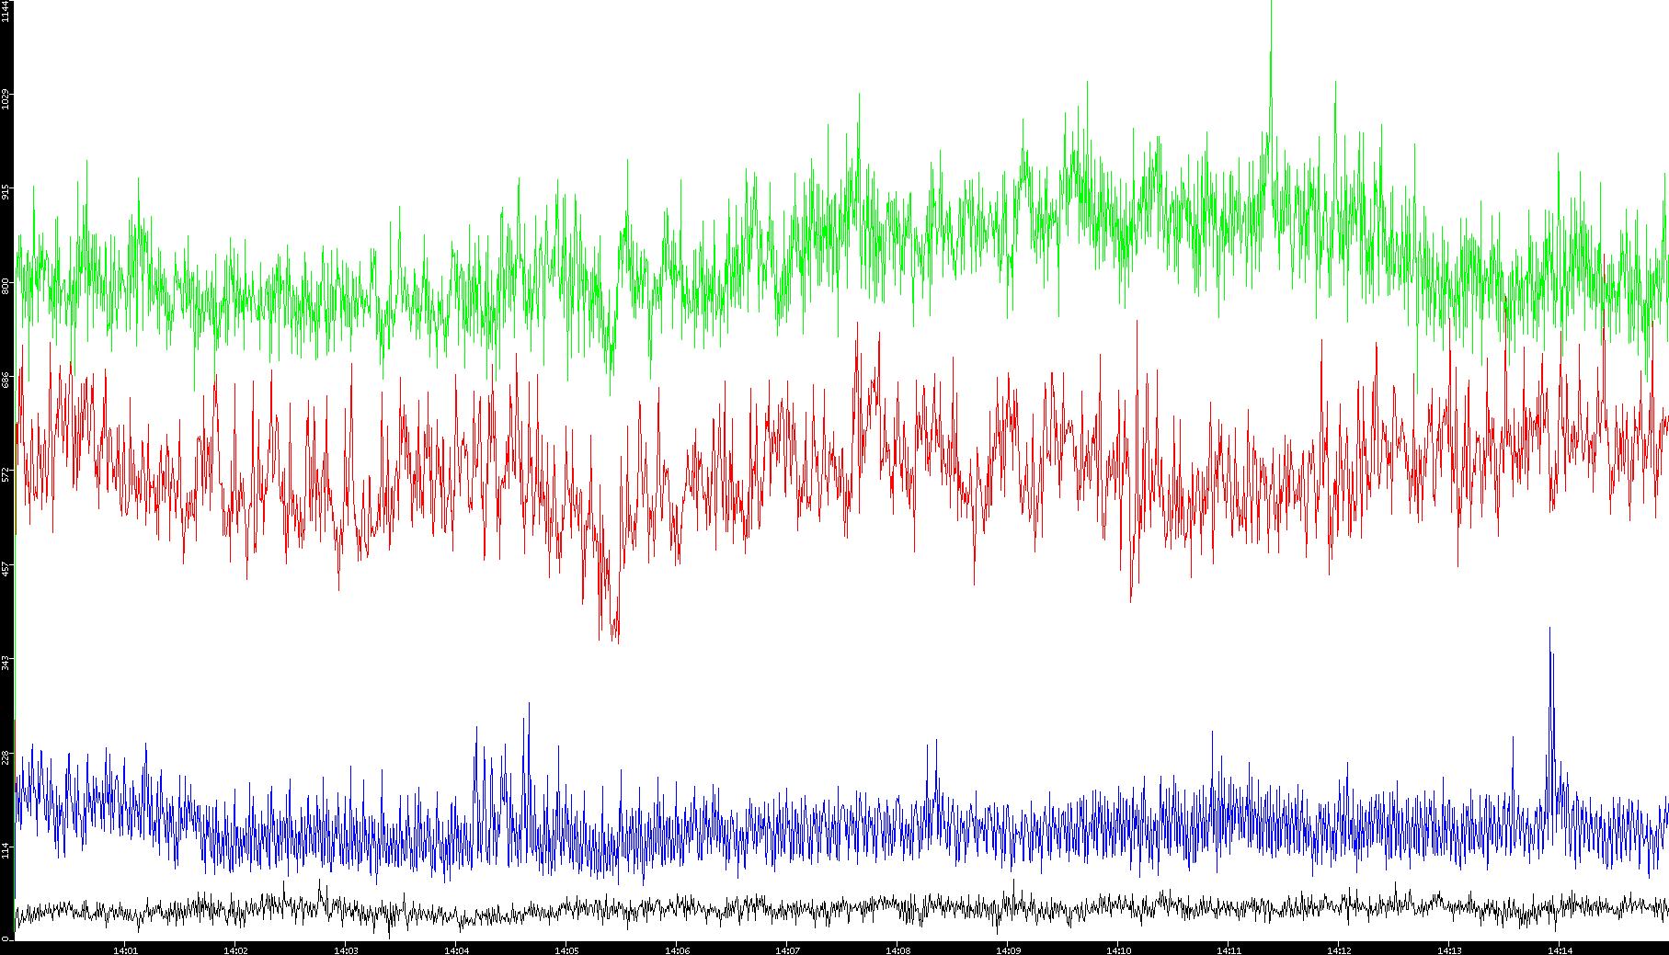Click the 915 vertical axis value
Image resolution: width=1669 pixels, height=955 pixels.
click(6, 192)
